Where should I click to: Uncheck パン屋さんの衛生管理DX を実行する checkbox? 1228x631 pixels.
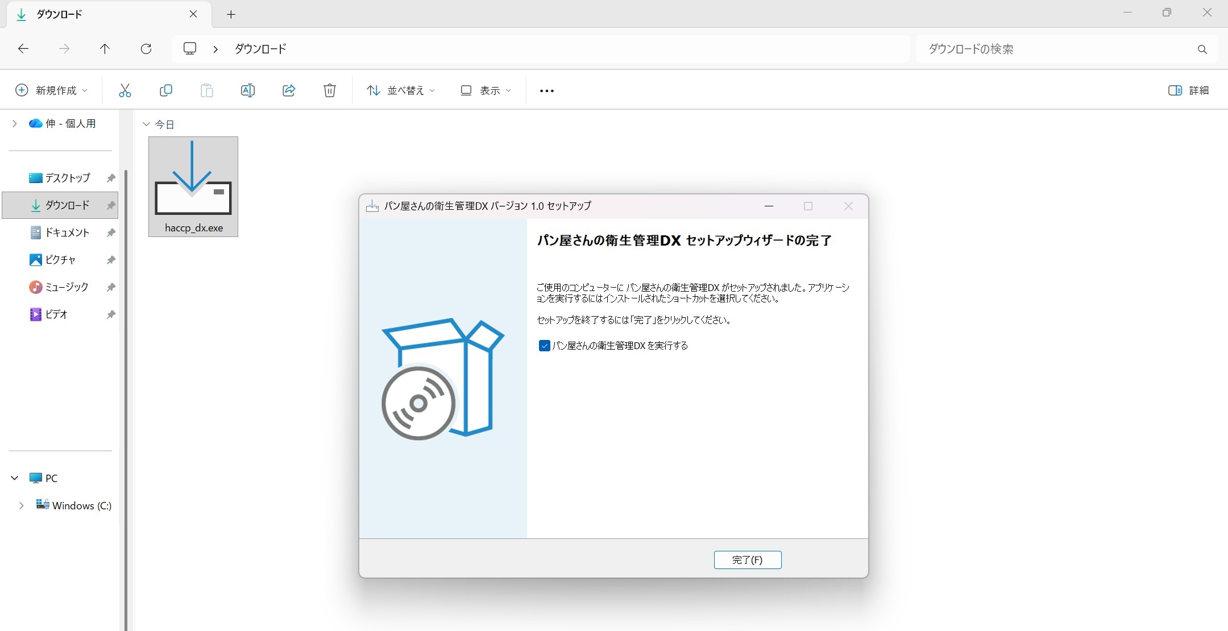544,345
